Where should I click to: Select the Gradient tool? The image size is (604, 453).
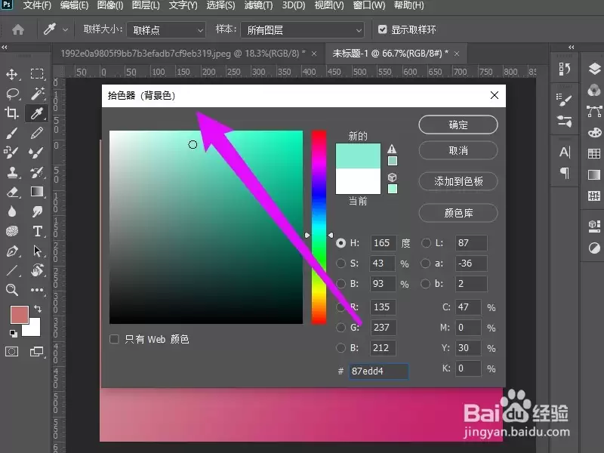(37, 192)
